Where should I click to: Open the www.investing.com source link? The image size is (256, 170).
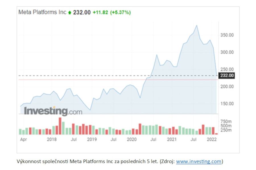click(199, 161)
